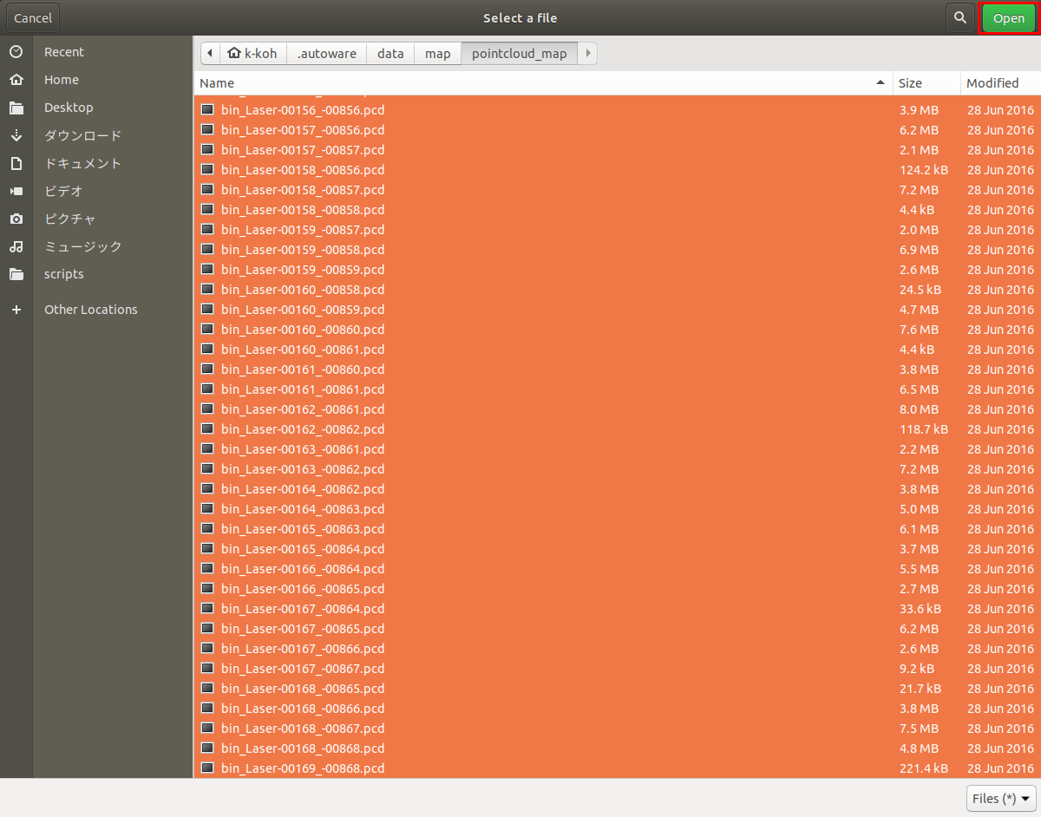Viewport: 1041px width, 817px height.
Task: Click the search magnifier icon
Action: coord(959,17)
